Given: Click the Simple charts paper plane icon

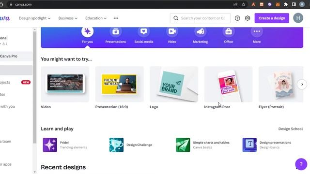Looking at the screenshot, I should (x=183, y=145).
